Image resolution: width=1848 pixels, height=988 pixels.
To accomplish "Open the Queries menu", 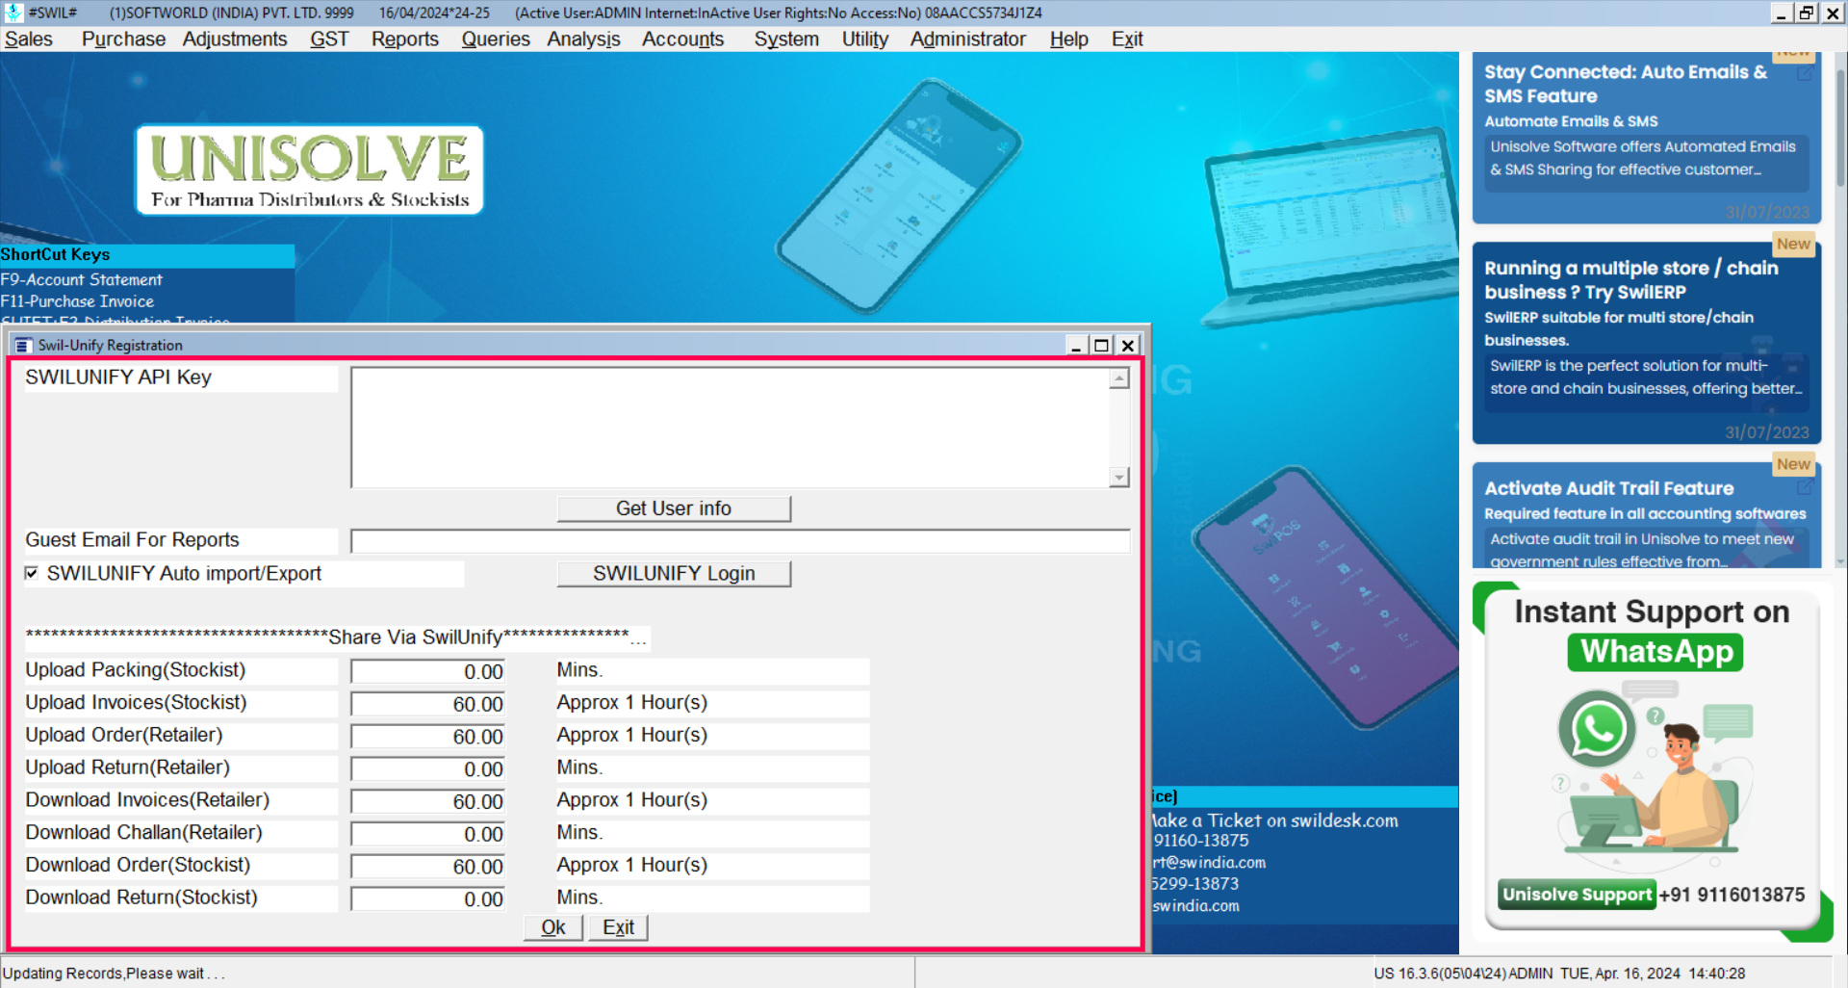I will click(496, 39).
